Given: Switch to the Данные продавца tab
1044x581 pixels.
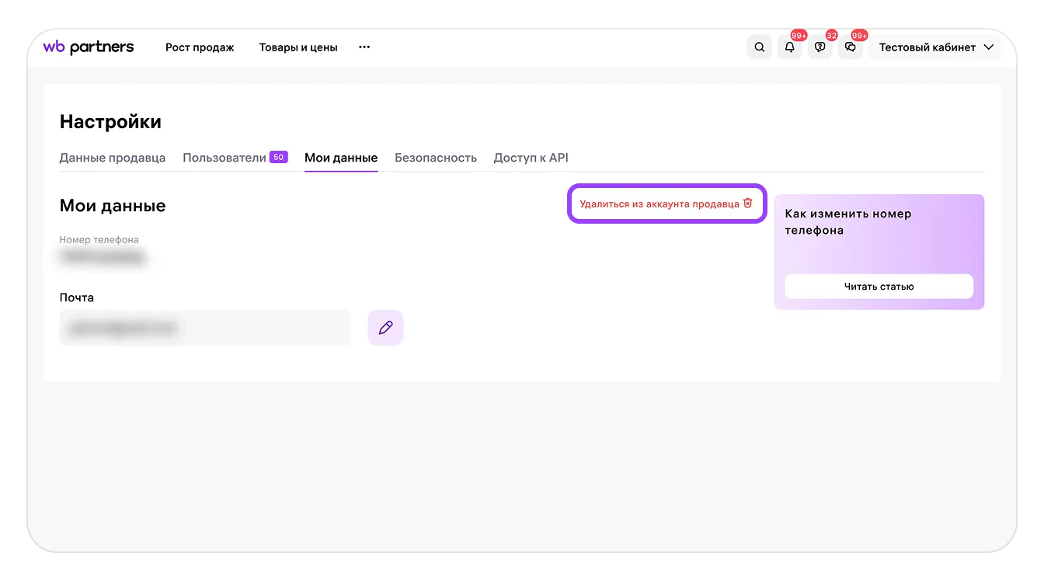Looking at the screenshot, I should point(113,158).
